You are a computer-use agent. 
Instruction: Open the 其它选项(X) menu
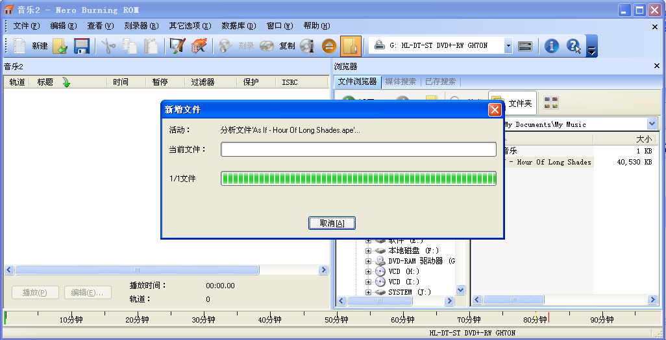coord(190,26)
